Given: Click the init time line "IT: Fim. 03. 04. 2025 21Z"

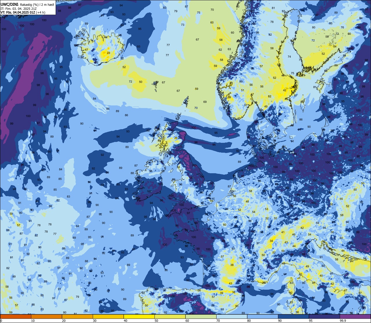Looking at the screenshot, I should 18,9.
